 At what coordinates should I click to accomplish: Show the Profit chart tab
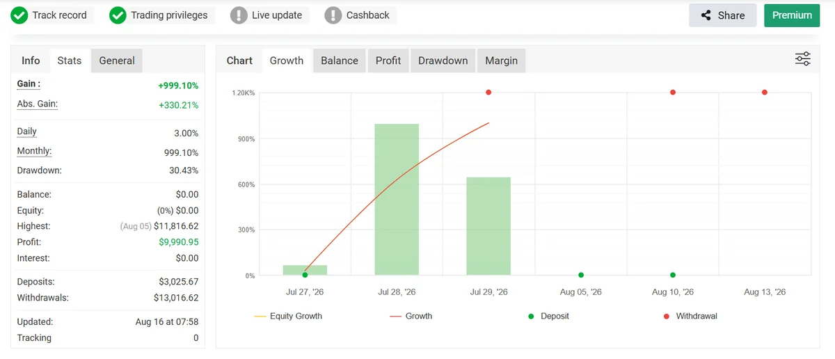[x=388, y=61]
